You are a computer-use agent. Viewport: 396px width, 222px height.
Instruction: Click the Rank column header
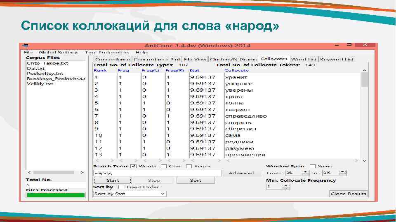(100, 70)
